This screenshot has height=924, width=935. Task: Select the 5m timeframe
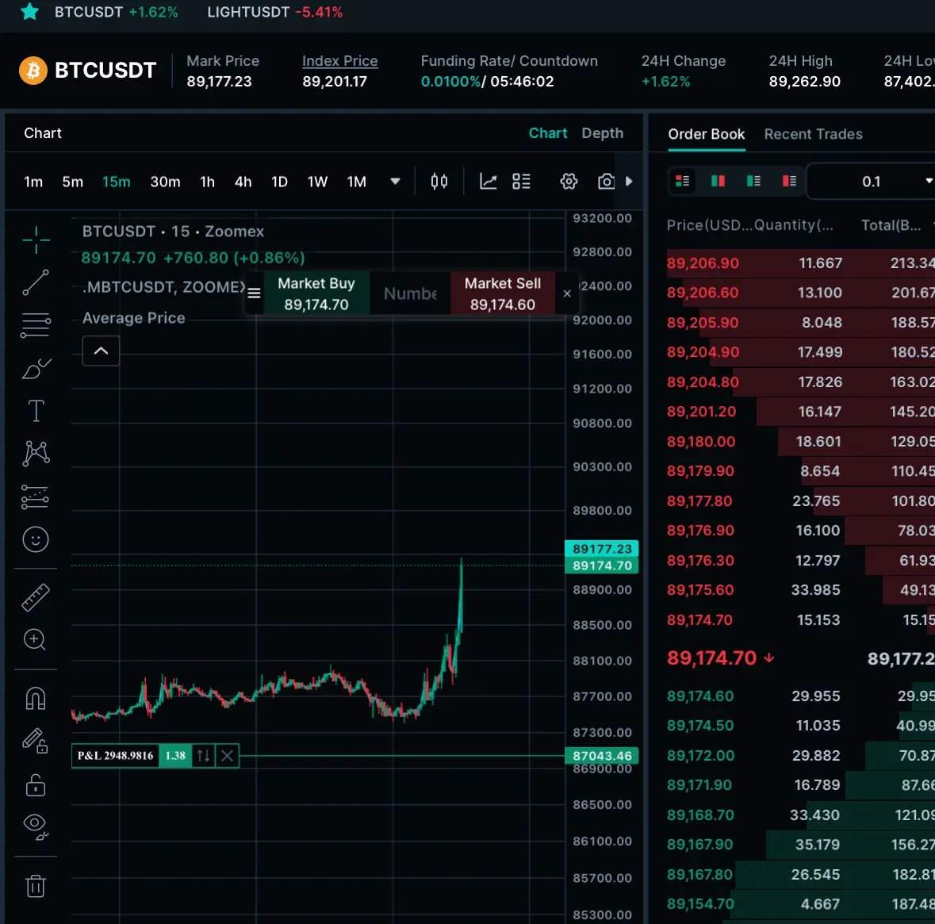73,182
